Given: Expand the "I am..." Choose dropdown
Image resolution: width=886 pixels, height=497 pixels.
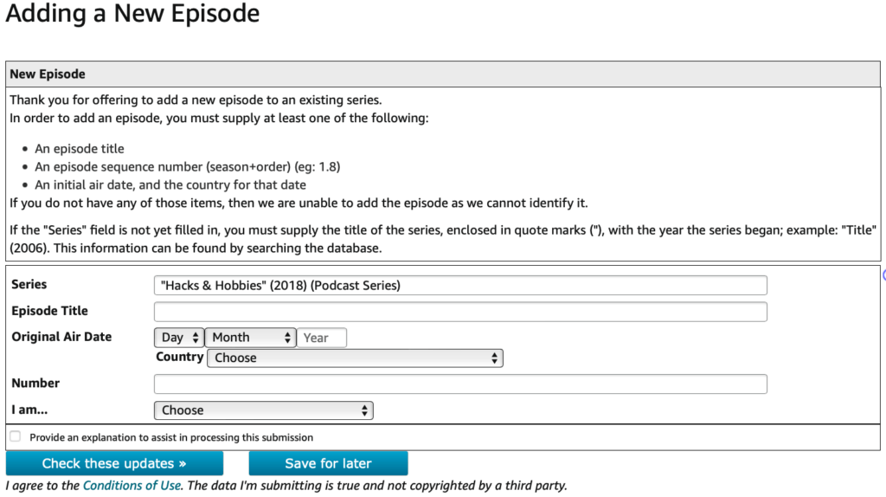Looking at the screenshot, I should [x=263, y=410].
